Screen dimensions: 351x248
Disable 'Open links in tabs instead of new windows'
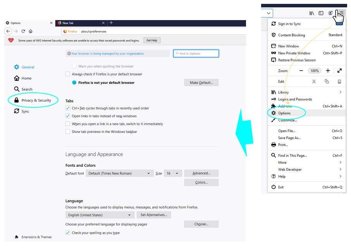tap(68, 116)
